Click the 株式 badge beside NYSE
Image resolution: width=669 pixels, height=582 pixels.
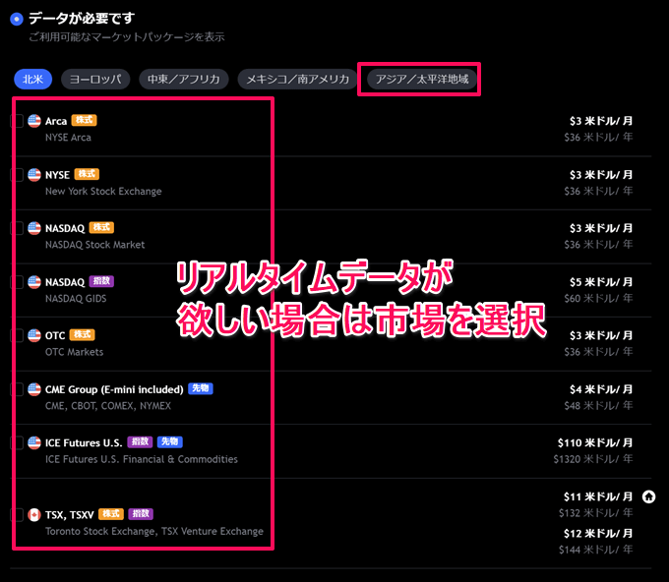pos(87,174)
